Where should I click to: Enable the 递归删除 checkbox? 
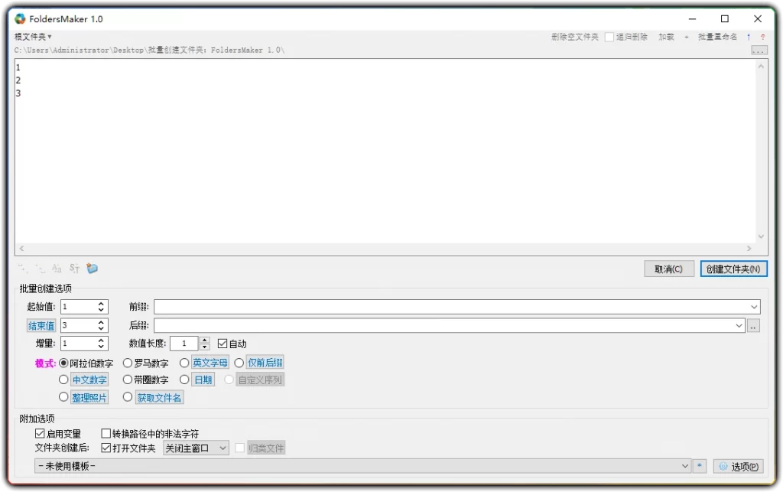click(608, 36)
